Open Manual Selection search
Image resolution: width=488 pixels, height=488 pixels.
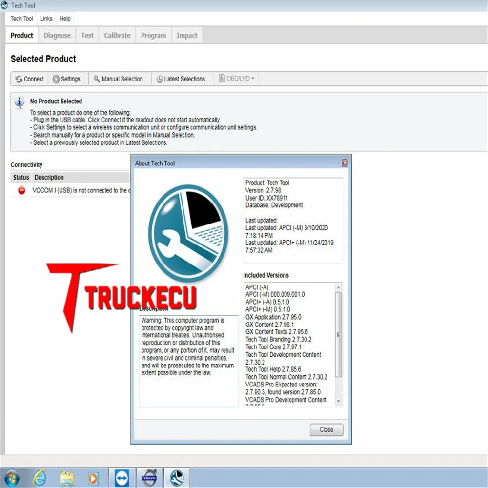pyautogui.click(x=120, y=79)
